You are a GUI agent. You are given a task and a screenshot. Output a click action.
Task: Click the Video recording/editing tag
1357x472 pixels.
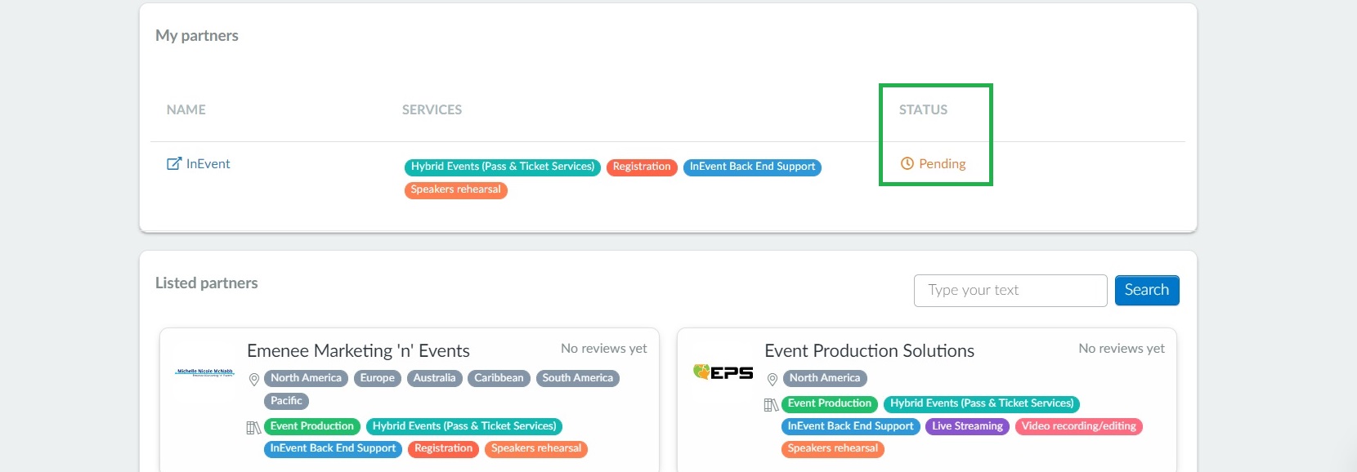click(1078, 426)
